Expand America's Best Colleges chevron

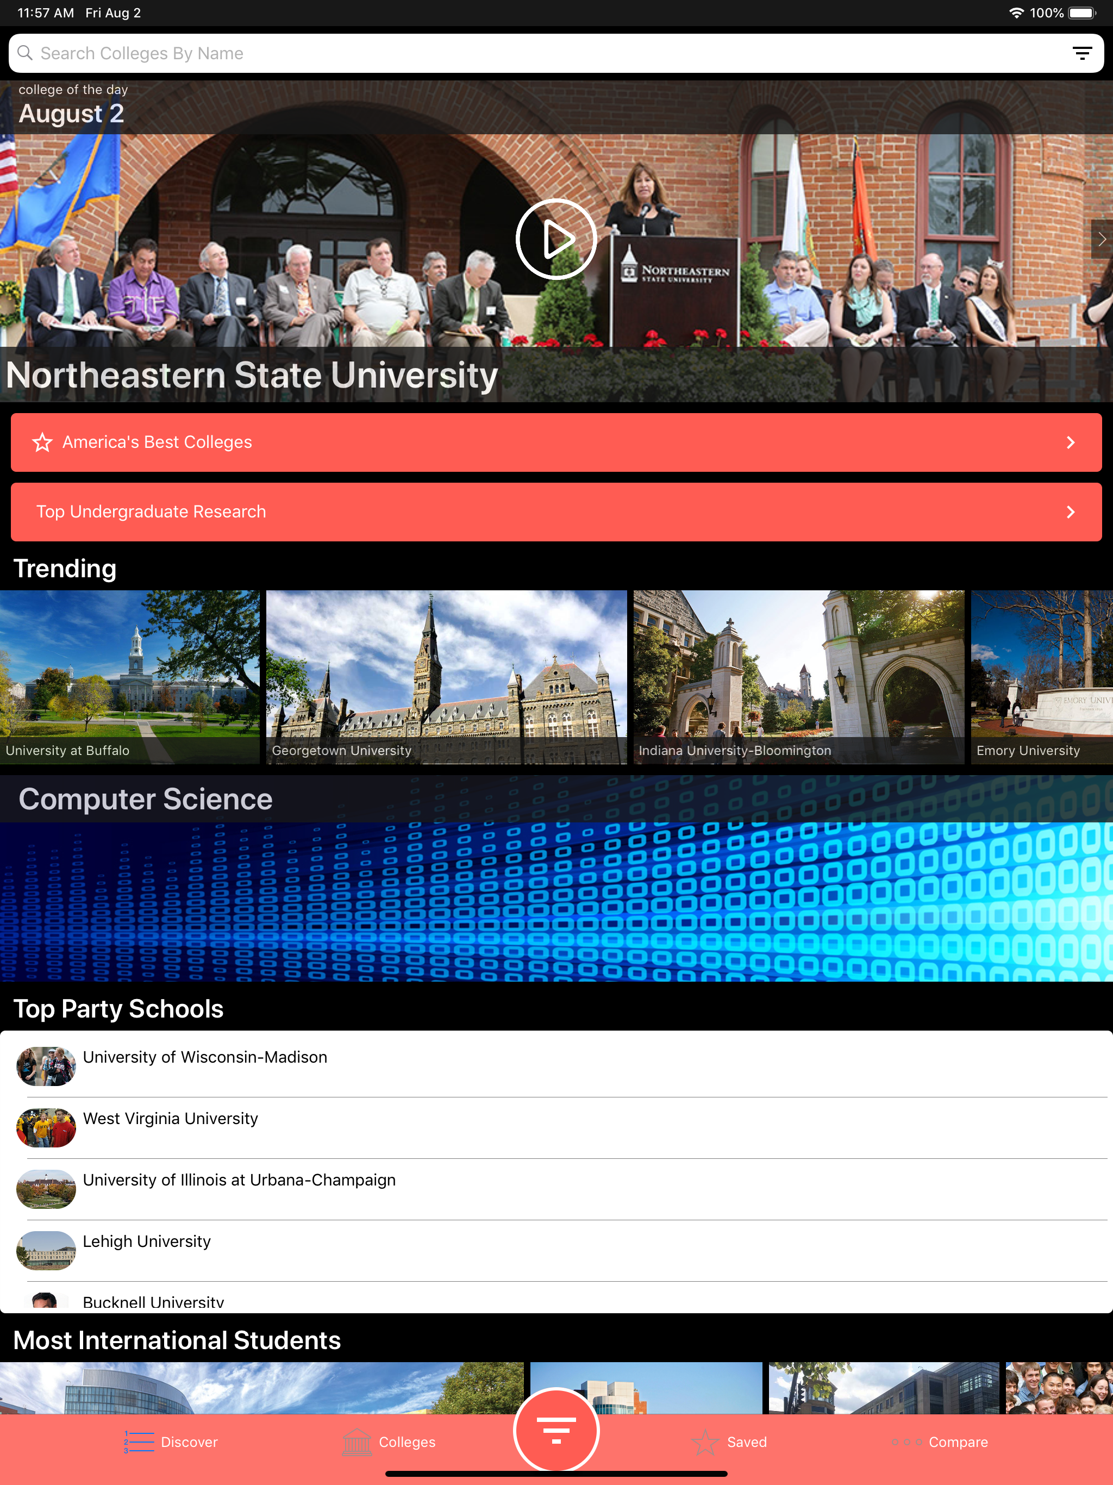tap(1071, 442)
